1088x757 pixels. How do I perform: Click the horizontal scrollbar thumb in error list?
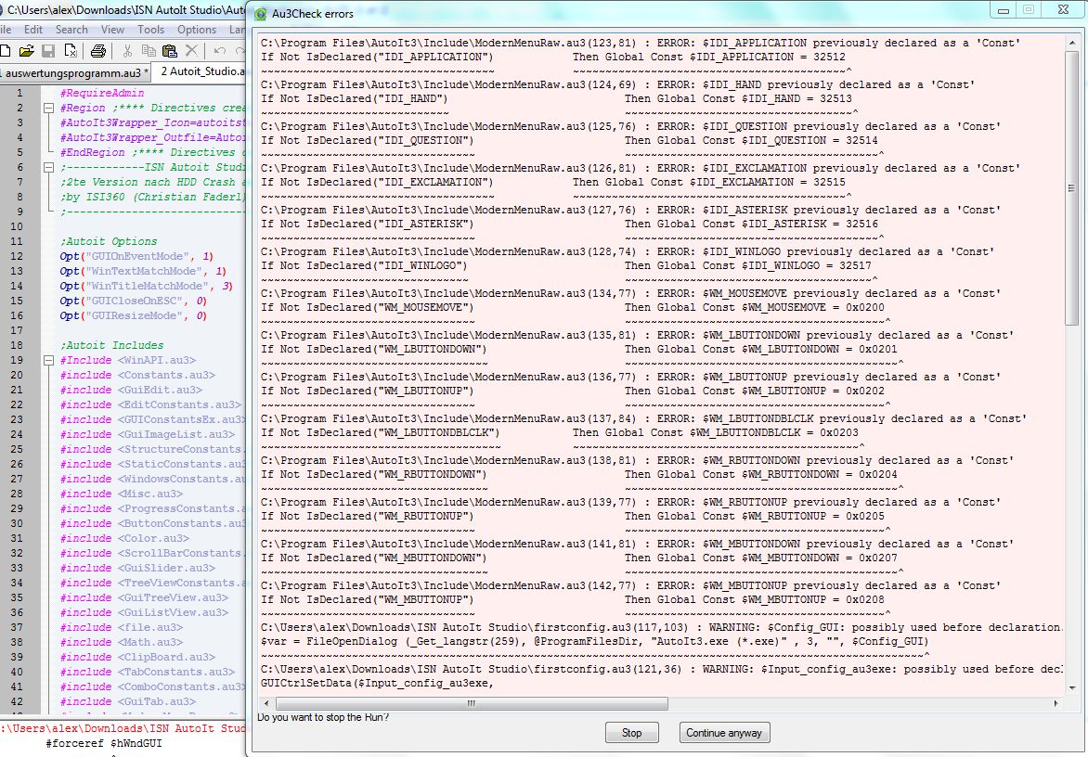471,702
